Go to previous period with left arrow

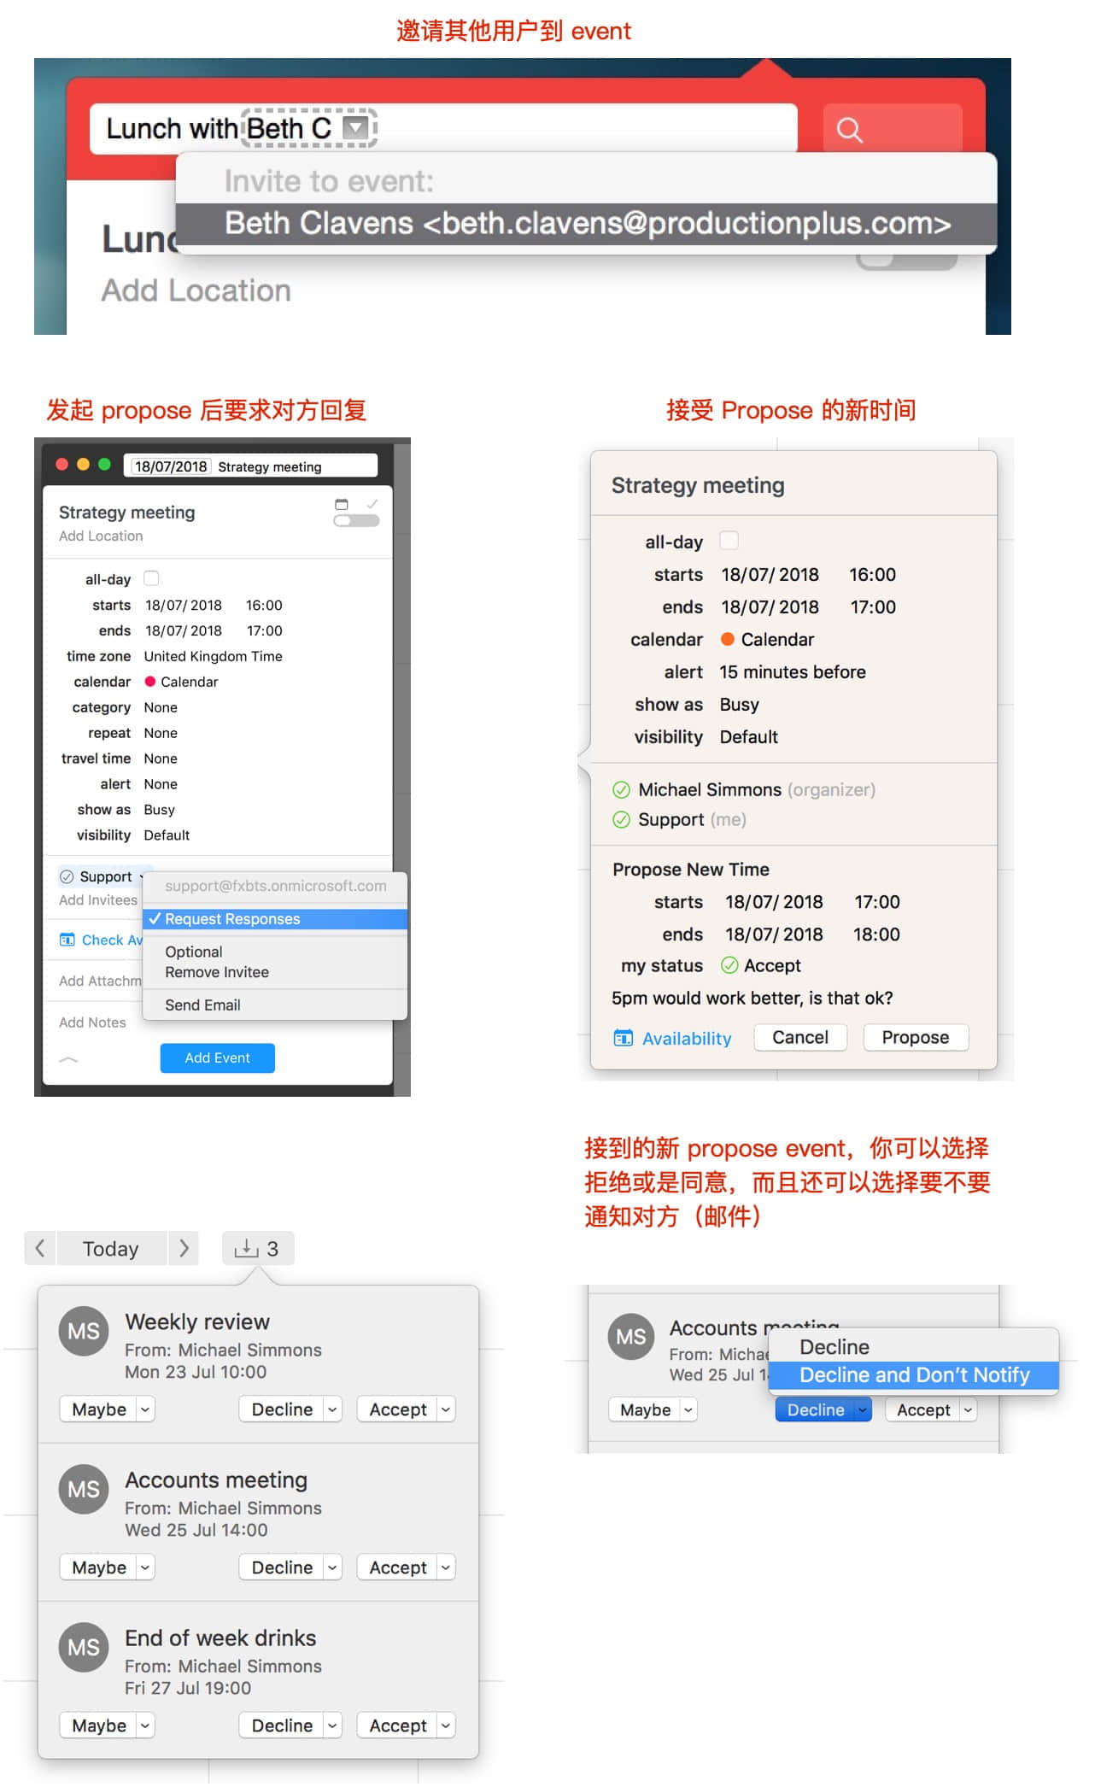point(40,1248)
